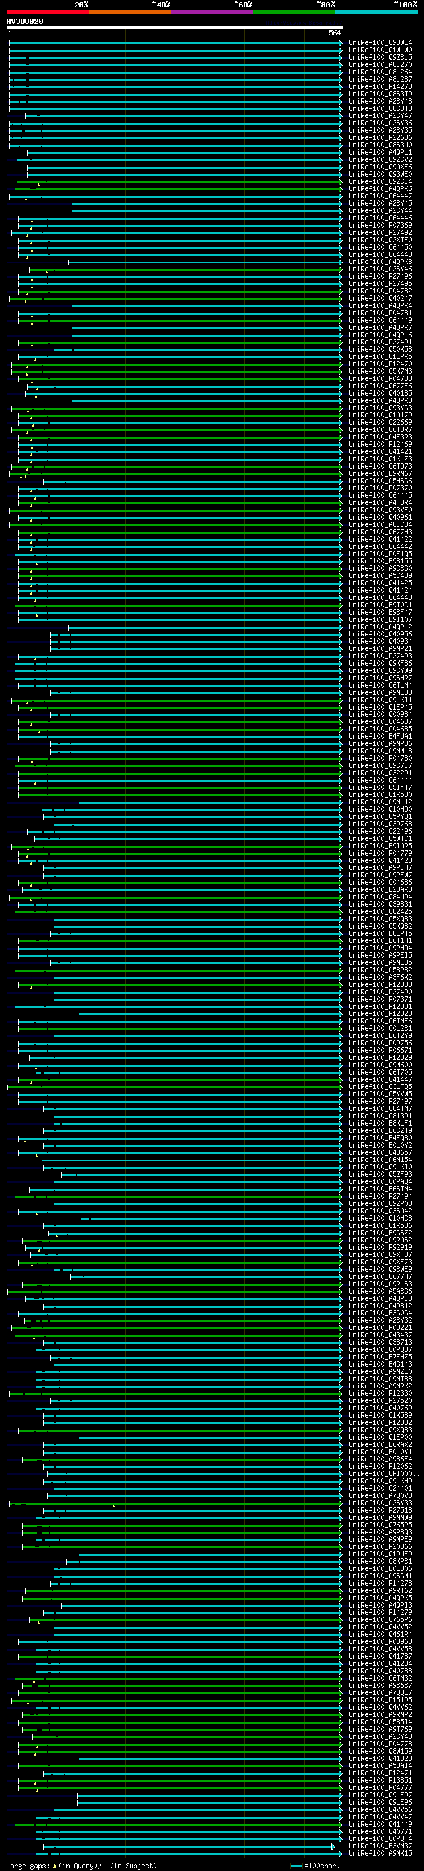This screenshot has width=424, height=1871.
Task: Select hit label UniRef100_A5BPB2
Action: click(380, 970)
